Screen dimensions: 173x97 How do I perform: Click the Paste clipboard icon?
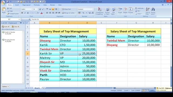pyautogui.click(x=4, y=9)
